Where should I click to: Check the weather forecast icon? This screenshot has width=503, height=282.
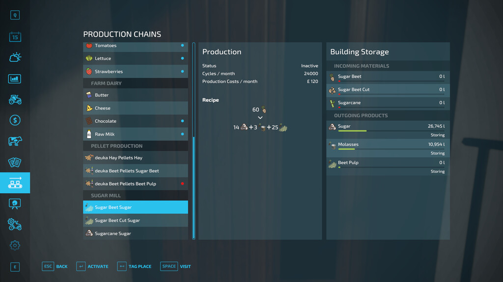click(x=15, y=57)
